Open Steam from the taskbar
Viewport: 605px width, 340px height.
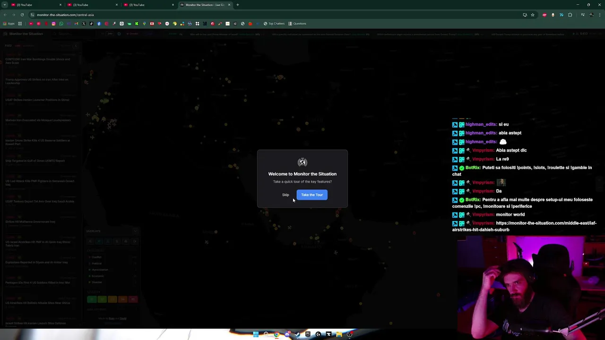pyautogui.click(x=297, y=334)
